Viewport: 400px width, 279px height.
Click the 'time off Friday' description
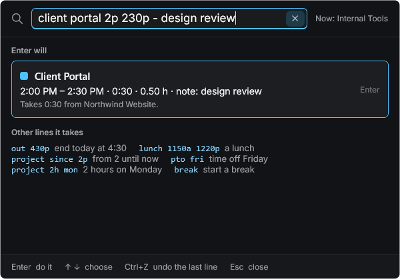coord(238,159)
